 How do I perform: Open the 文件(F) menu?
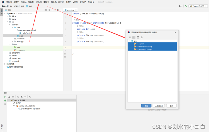click(x=9, y=2)
